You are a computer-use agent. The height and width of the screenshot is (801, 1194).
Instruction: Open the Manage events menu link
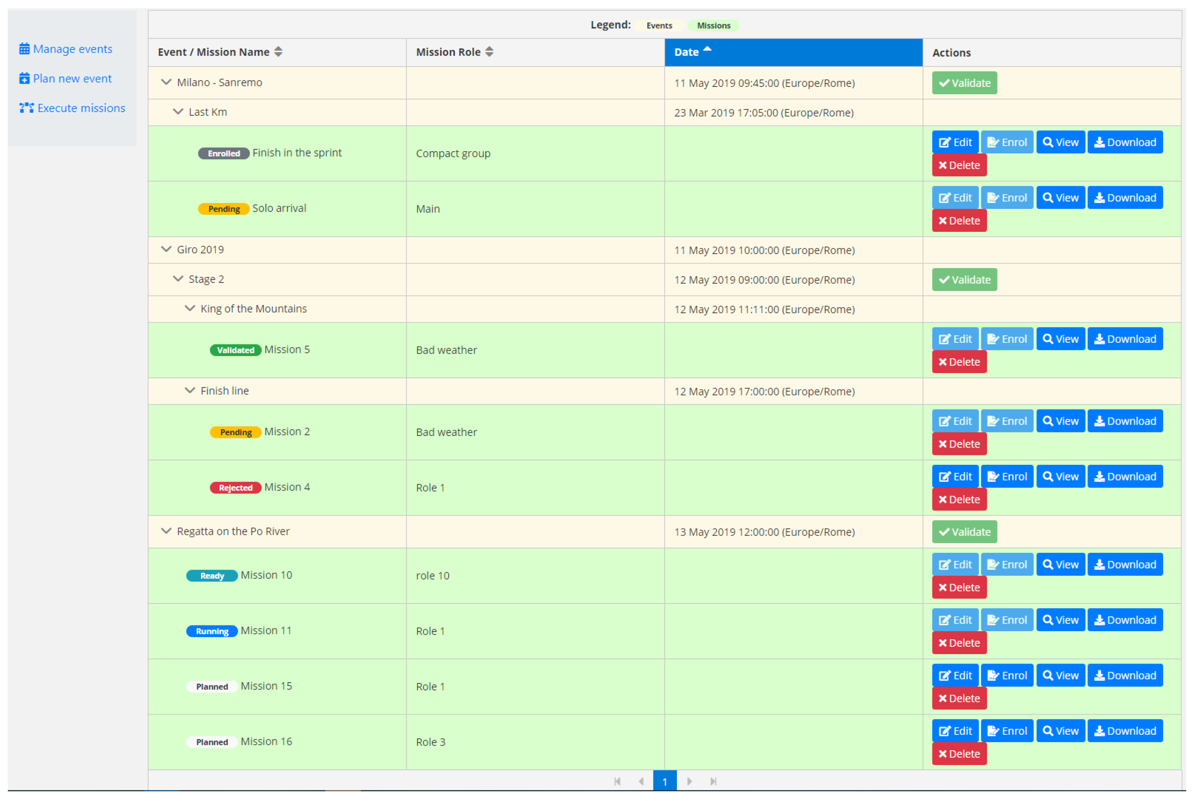(73, 49)
